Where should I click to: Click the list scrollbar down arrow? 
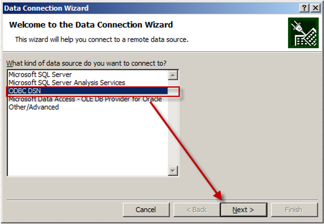click(173, 170)
